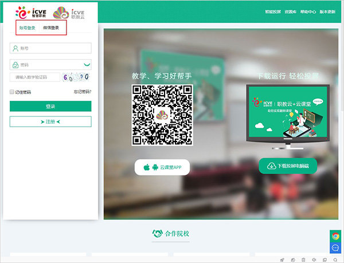Click the restore history icon in status bar

pos(293,260)
